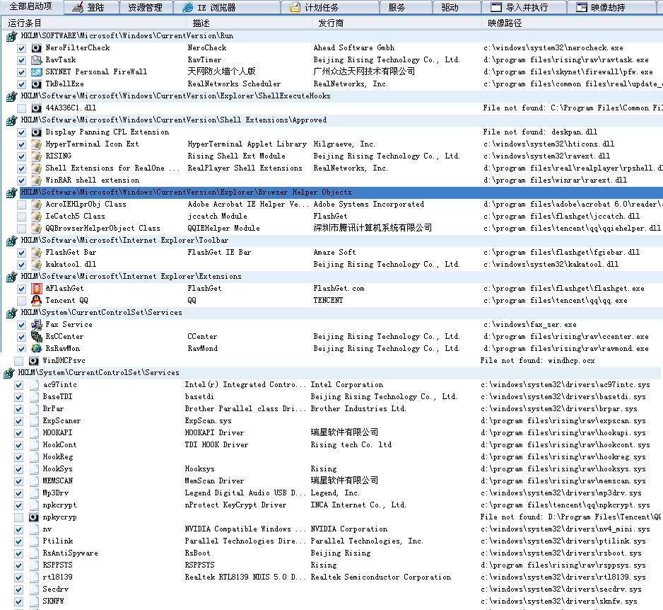Open the 计划任务 tab
Image resolution: width=663 pixels, height=610 pixels.
pyautogui.click(x=330, y=8)
